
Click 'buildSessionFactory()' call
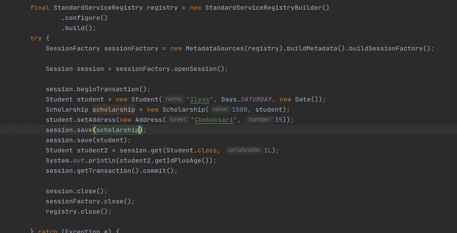[389, 48]
